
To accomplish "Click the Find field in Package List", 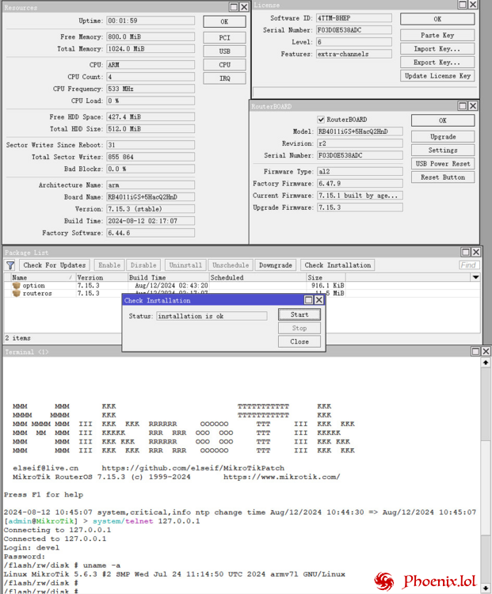I will pyautogui.click(x=469, y=265).
